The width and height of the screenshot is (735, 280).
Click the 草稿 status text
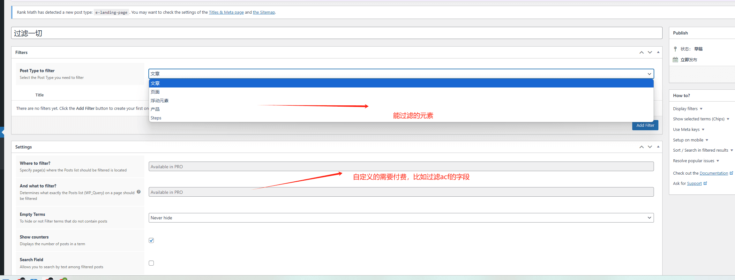point(698,49)
